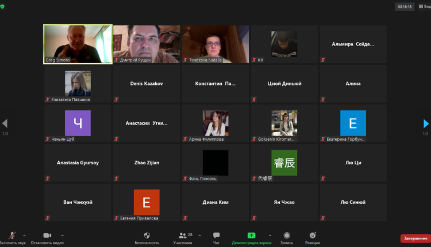Click the unmute microphone icon
This screenshot has height=247, width=431.
click(12, 236)
